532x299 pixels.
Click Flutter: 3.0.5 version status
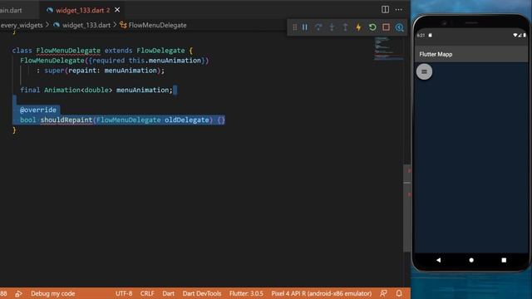click(246, 293)
